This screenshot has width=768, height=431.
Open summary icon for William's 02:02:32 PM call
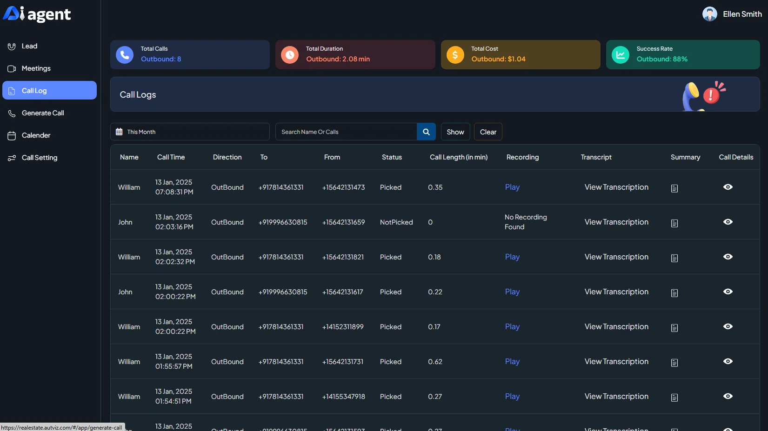(x=675, y=258)
